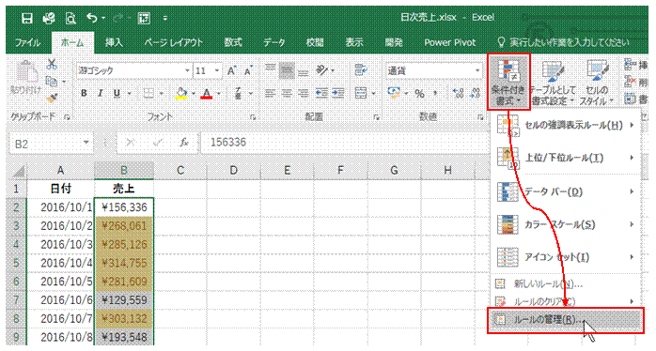Switch to 数式 tab
656x351 pixels.
coord(233,42)
